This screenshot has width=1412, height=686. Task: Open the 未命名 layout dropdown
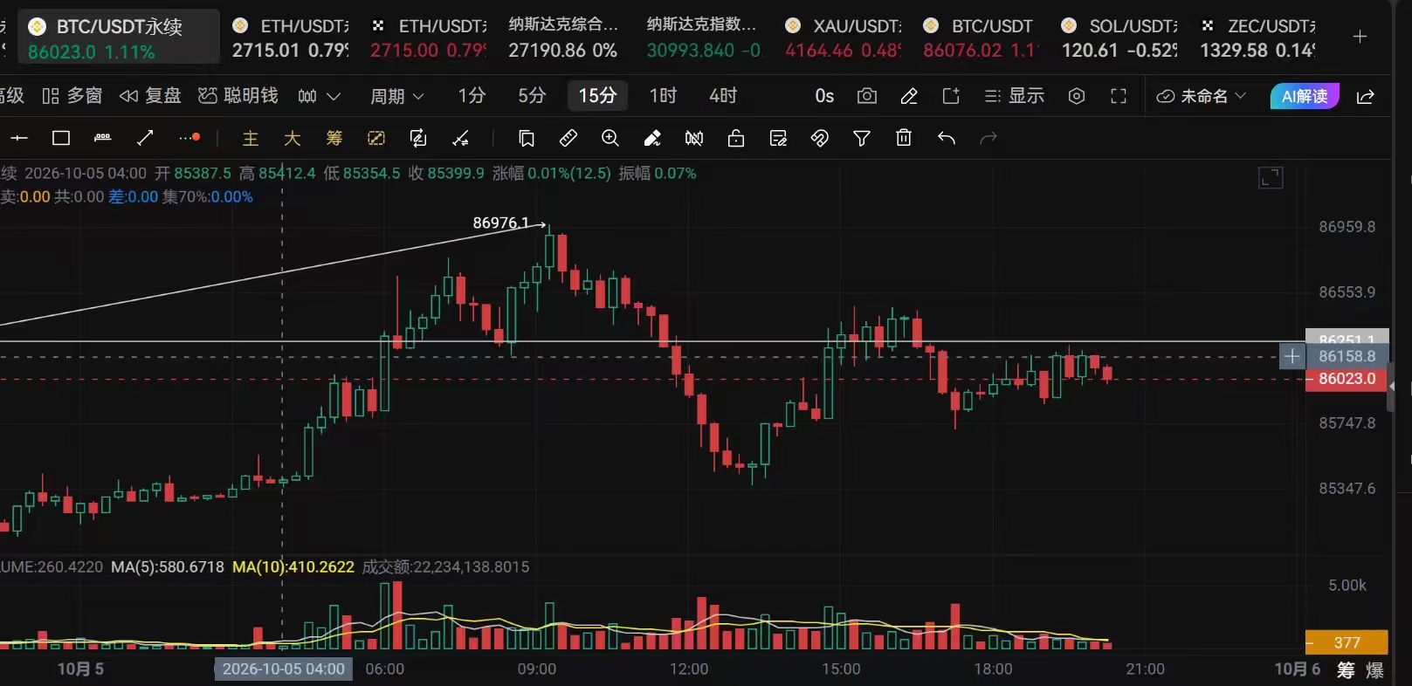coord(1202,96)
